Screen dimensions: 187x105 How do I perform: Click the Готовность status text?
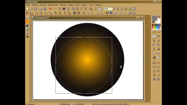point(30,104)
